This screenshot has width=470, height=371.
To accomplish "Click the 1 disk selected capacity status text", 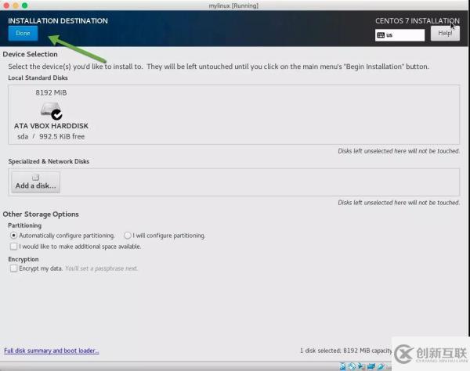I will 346,351.
